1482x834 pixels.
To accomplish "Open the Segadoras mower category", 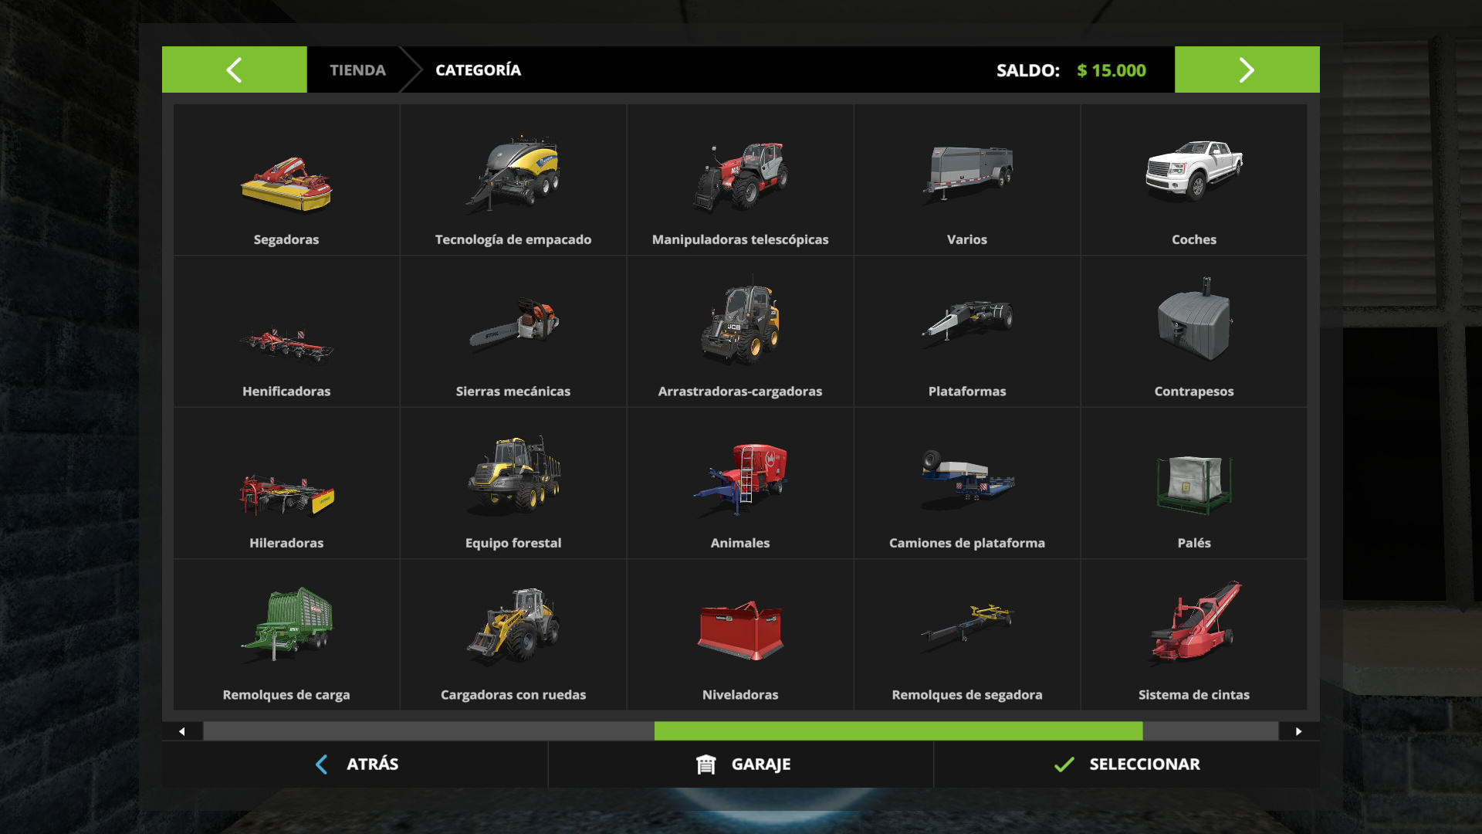I will (x=286, y=180).
